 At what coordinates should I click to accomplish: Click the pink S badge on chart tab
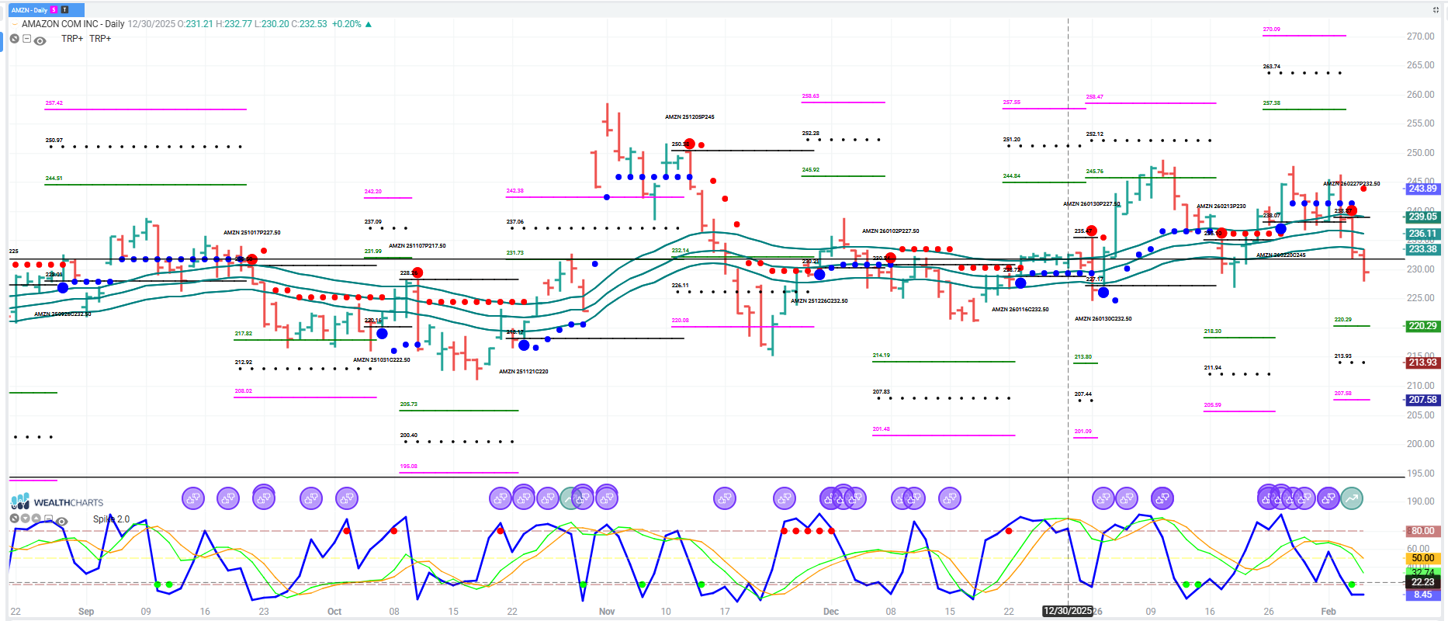tap(54, 10)
